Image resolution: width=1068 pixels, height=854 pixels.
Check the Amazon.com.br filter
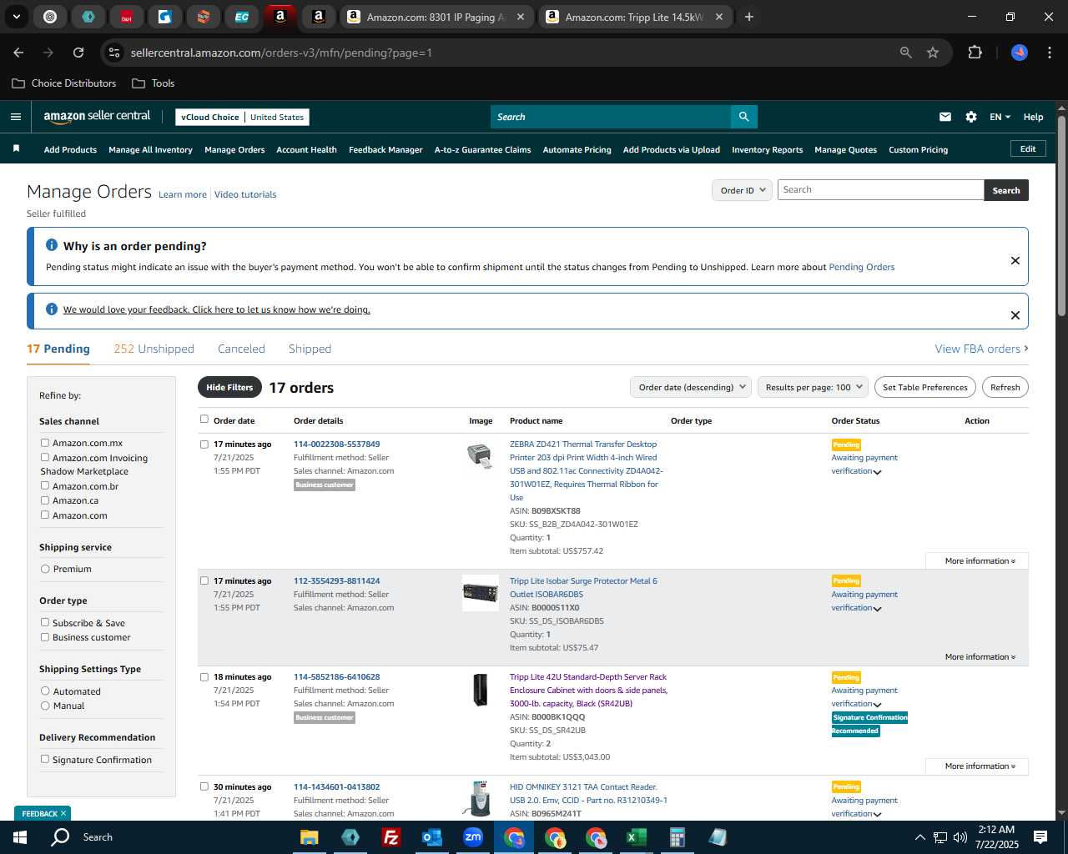coord(45,485)
